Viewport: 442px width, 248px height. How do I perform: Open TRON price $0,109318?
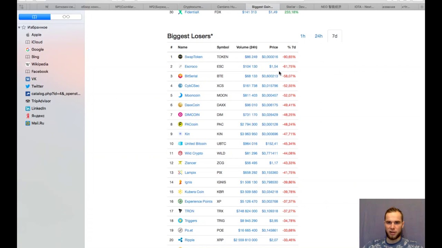(270, 211)
